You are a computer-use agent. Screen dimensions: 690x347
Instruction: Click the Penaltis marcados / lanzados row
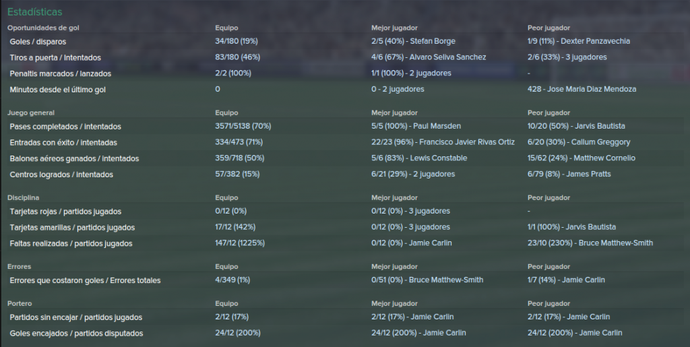click(x=345, y=73)
